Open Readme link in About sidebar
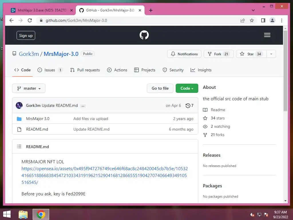 214,110
